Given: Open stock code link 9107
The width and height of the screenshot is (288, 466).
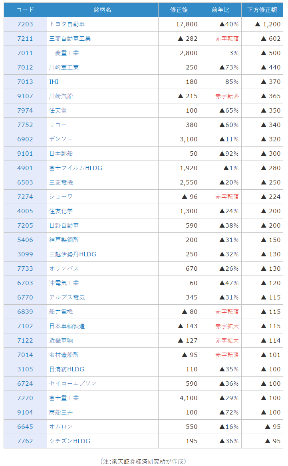Looking at the screenshot, I should 25,96.
